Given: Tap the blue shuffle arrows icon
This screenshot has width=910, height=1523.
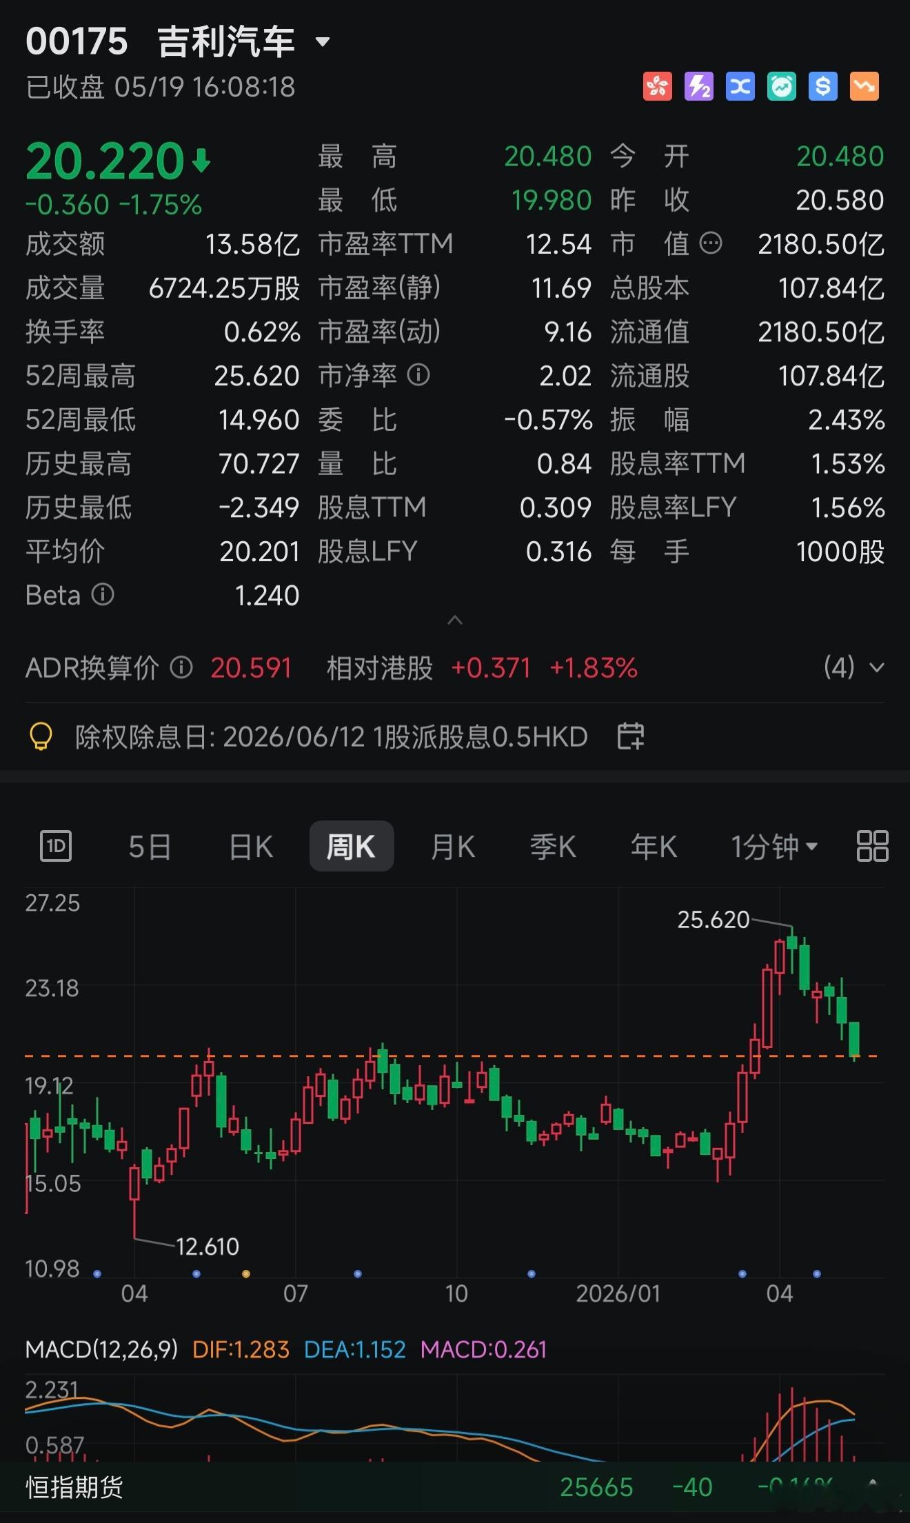Looking at the screenshot, I should [x=740, y=87].
